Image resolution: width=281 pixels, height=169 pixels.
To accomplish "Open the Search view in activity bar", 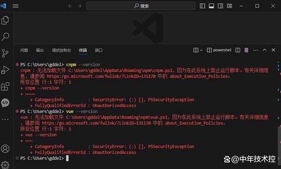I will click(x=5, y=37).
